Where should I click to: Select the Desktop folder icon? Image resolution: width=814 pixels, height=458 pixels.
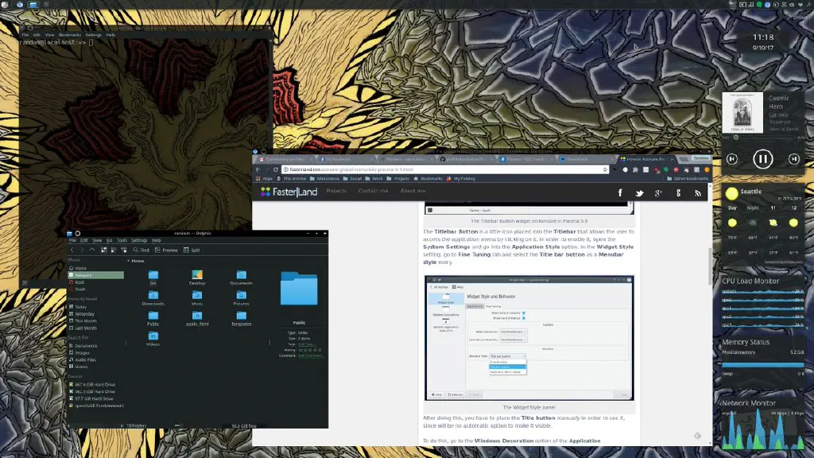click(197, 275)
